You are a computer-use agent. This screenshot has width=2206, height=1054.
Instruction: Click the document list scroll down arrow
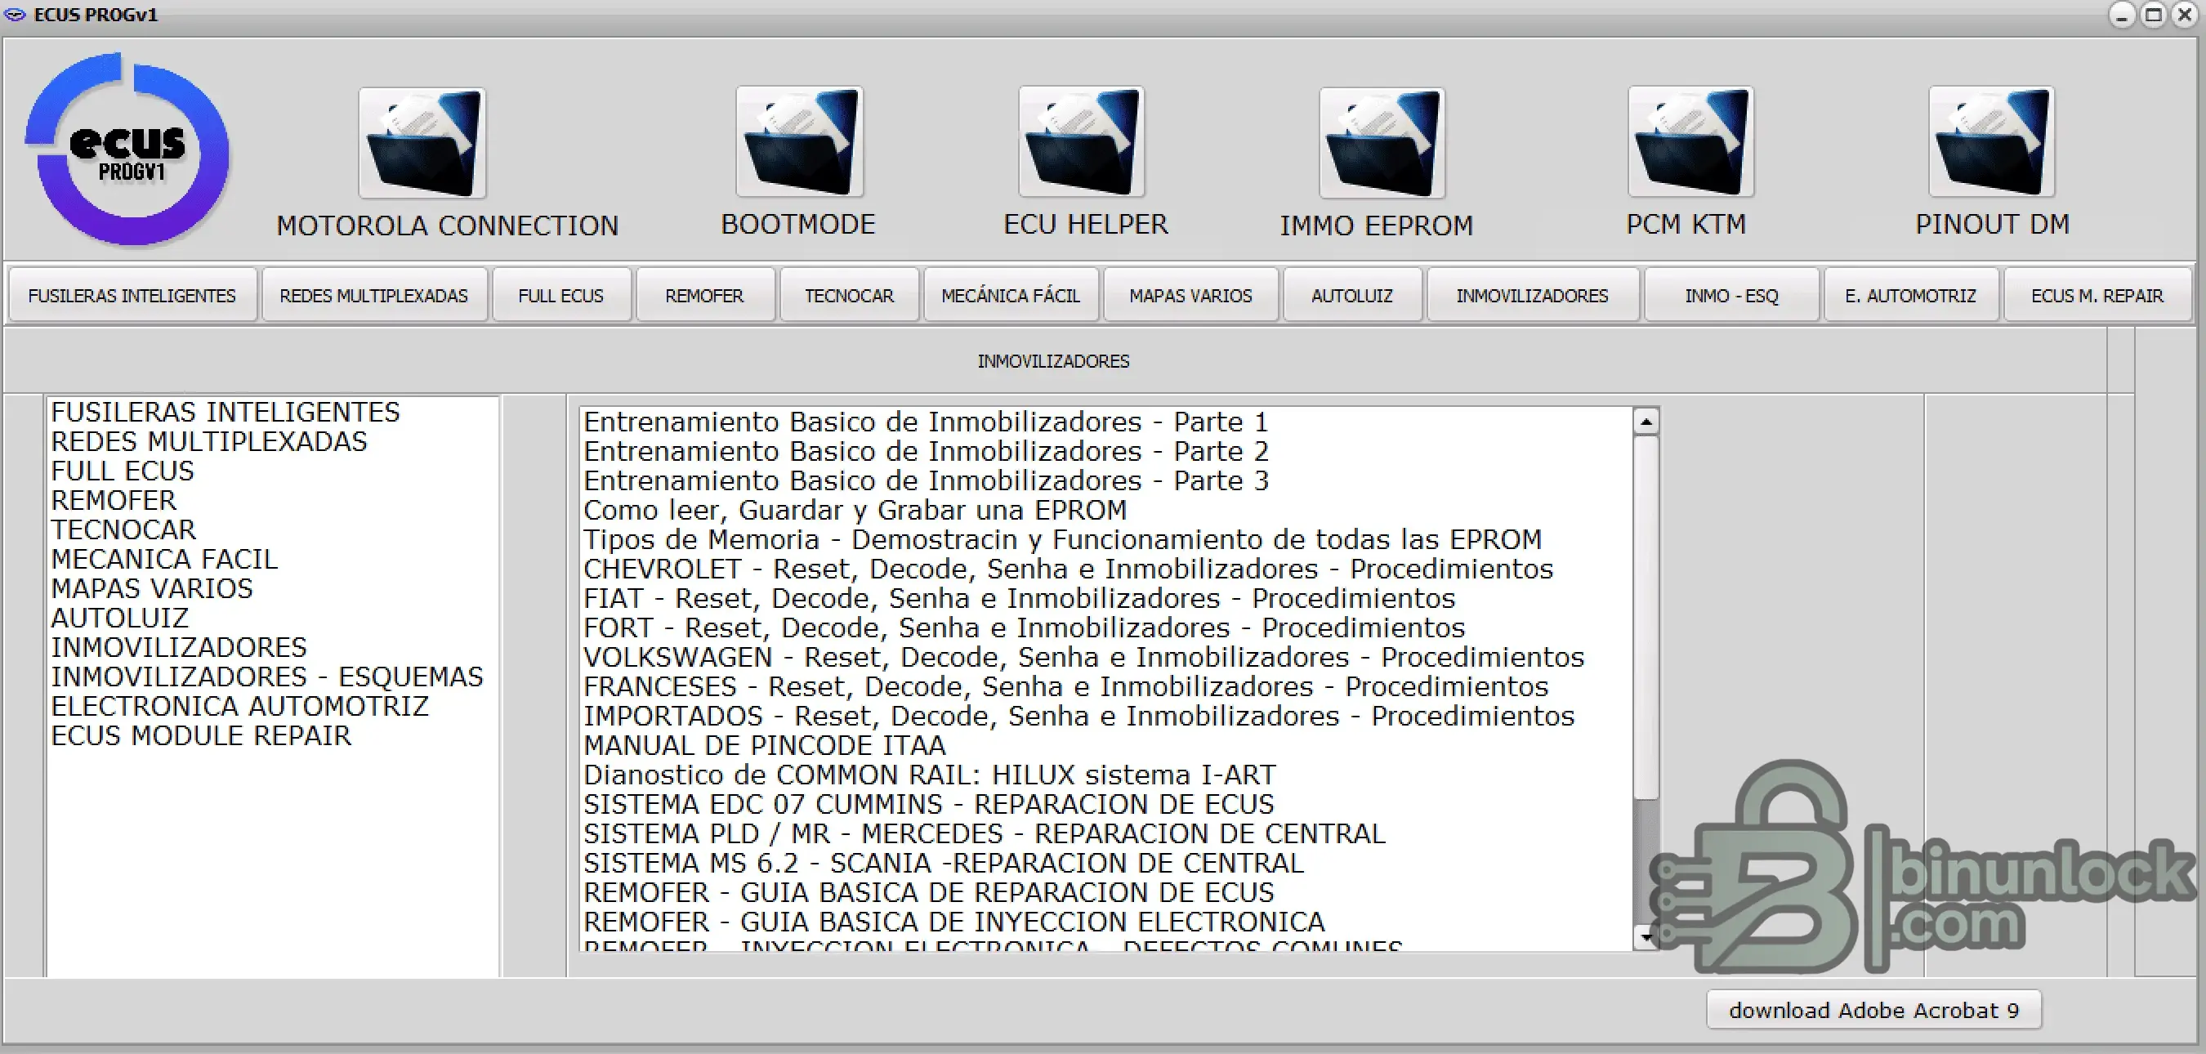click(1646, 937)
